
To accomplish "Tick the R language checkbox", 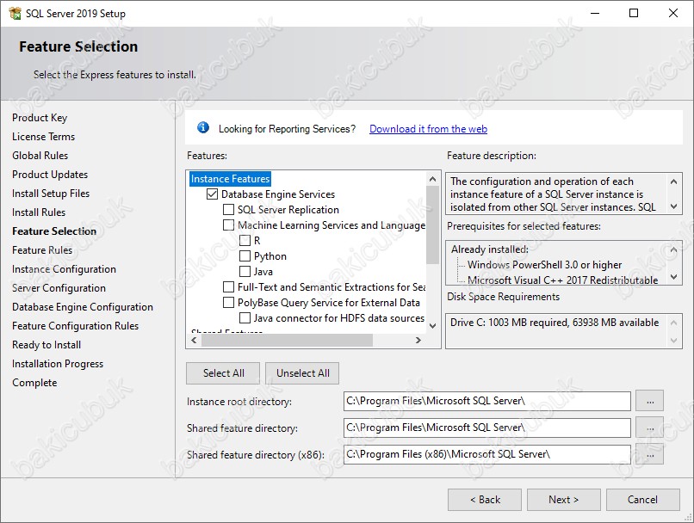I will point(245,241).
